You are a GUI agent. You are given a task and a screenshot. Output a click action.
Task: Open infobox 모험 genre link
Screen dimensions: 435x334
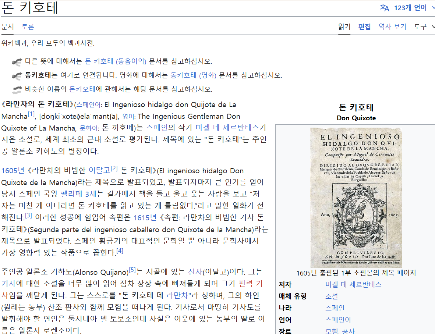click(x=332, y=331)
